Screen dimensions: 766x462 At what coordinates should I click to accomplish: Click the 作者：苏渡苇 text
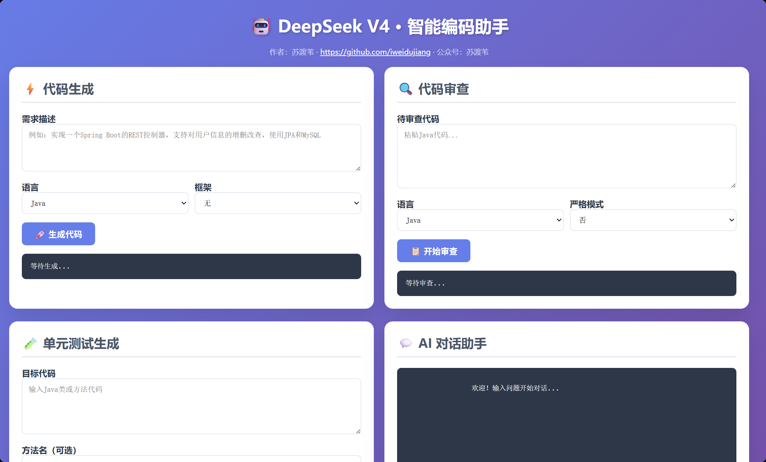[x=292, y=52]
